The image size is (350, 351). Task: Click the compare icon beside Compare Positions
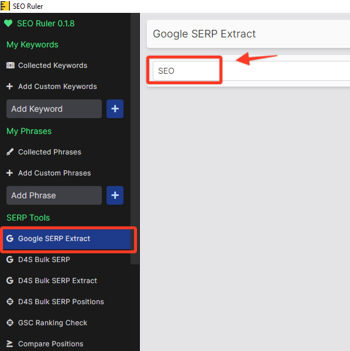pyautogui.click(x=9, y=344)
